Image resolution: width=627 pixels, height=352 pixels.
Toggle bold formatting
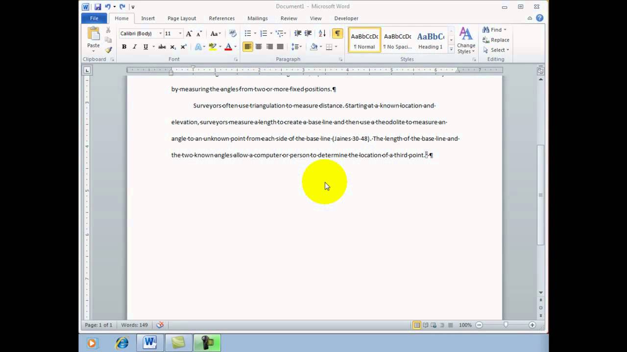tap(124, 47)
